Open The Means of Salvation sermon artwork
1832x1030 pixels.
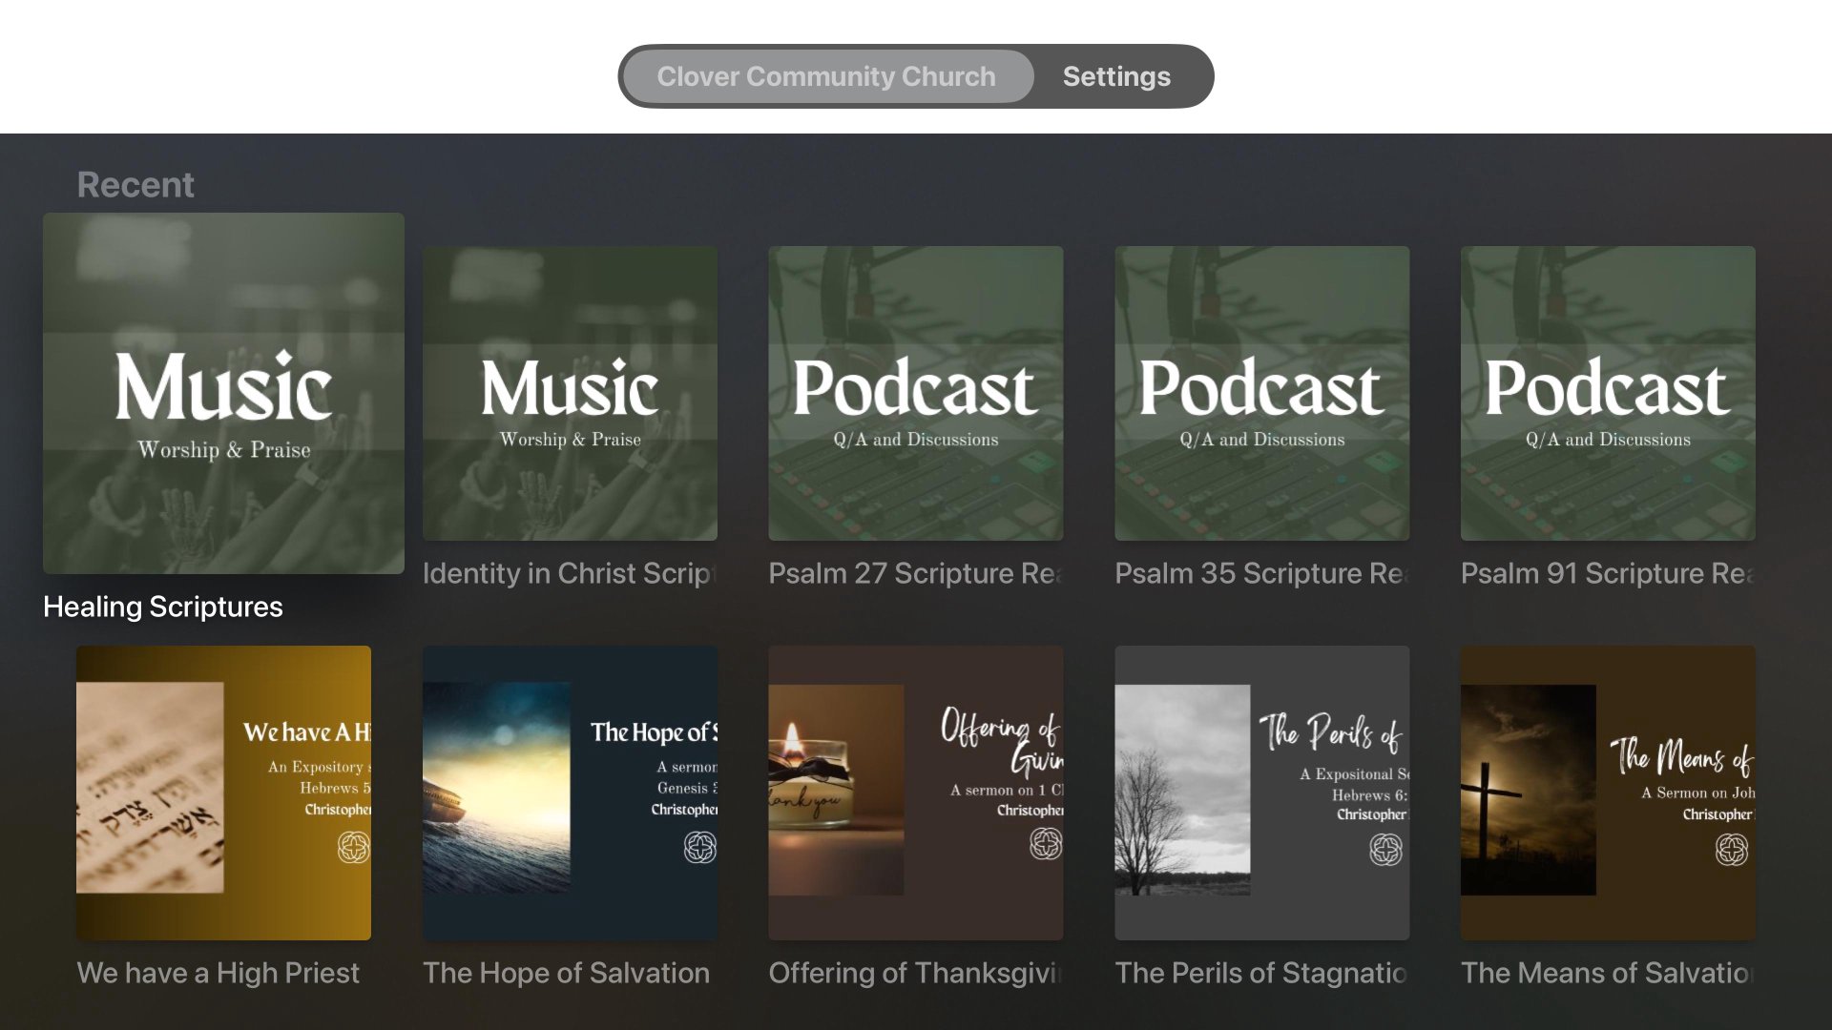(x=1608, y=792)
